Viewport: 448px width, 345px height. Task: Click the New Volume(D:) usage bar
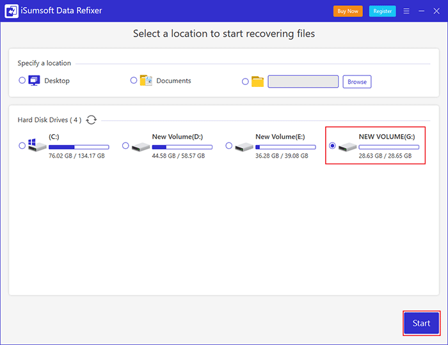182,147
